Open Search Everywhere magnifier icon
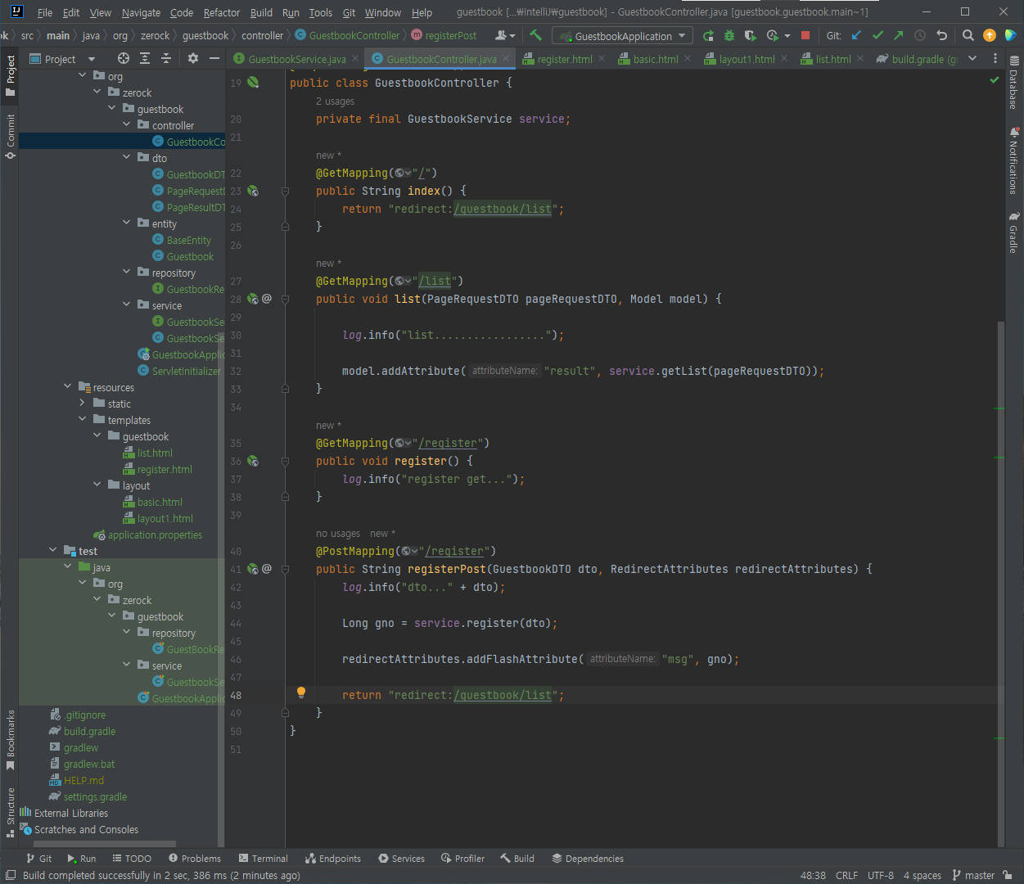This screenshot has width=1024, height=884. pyautogui.click(x=968, y=35)
